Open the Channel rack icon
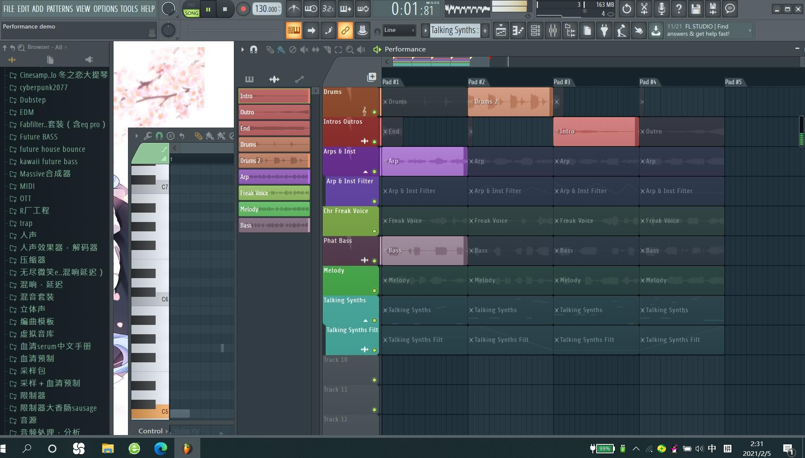The image size is (805, 458). click(535, 30)
